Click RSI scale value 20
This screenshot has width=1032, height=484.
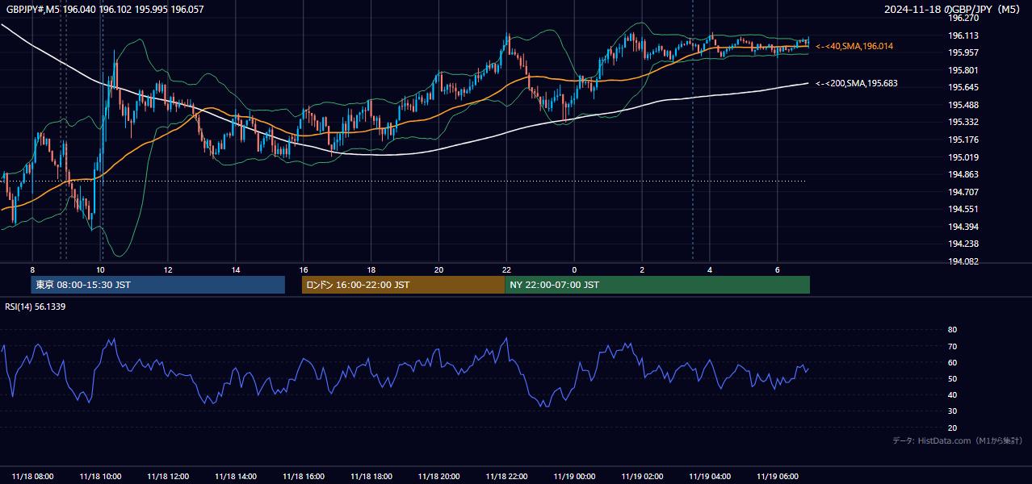[x=952, y=428]
